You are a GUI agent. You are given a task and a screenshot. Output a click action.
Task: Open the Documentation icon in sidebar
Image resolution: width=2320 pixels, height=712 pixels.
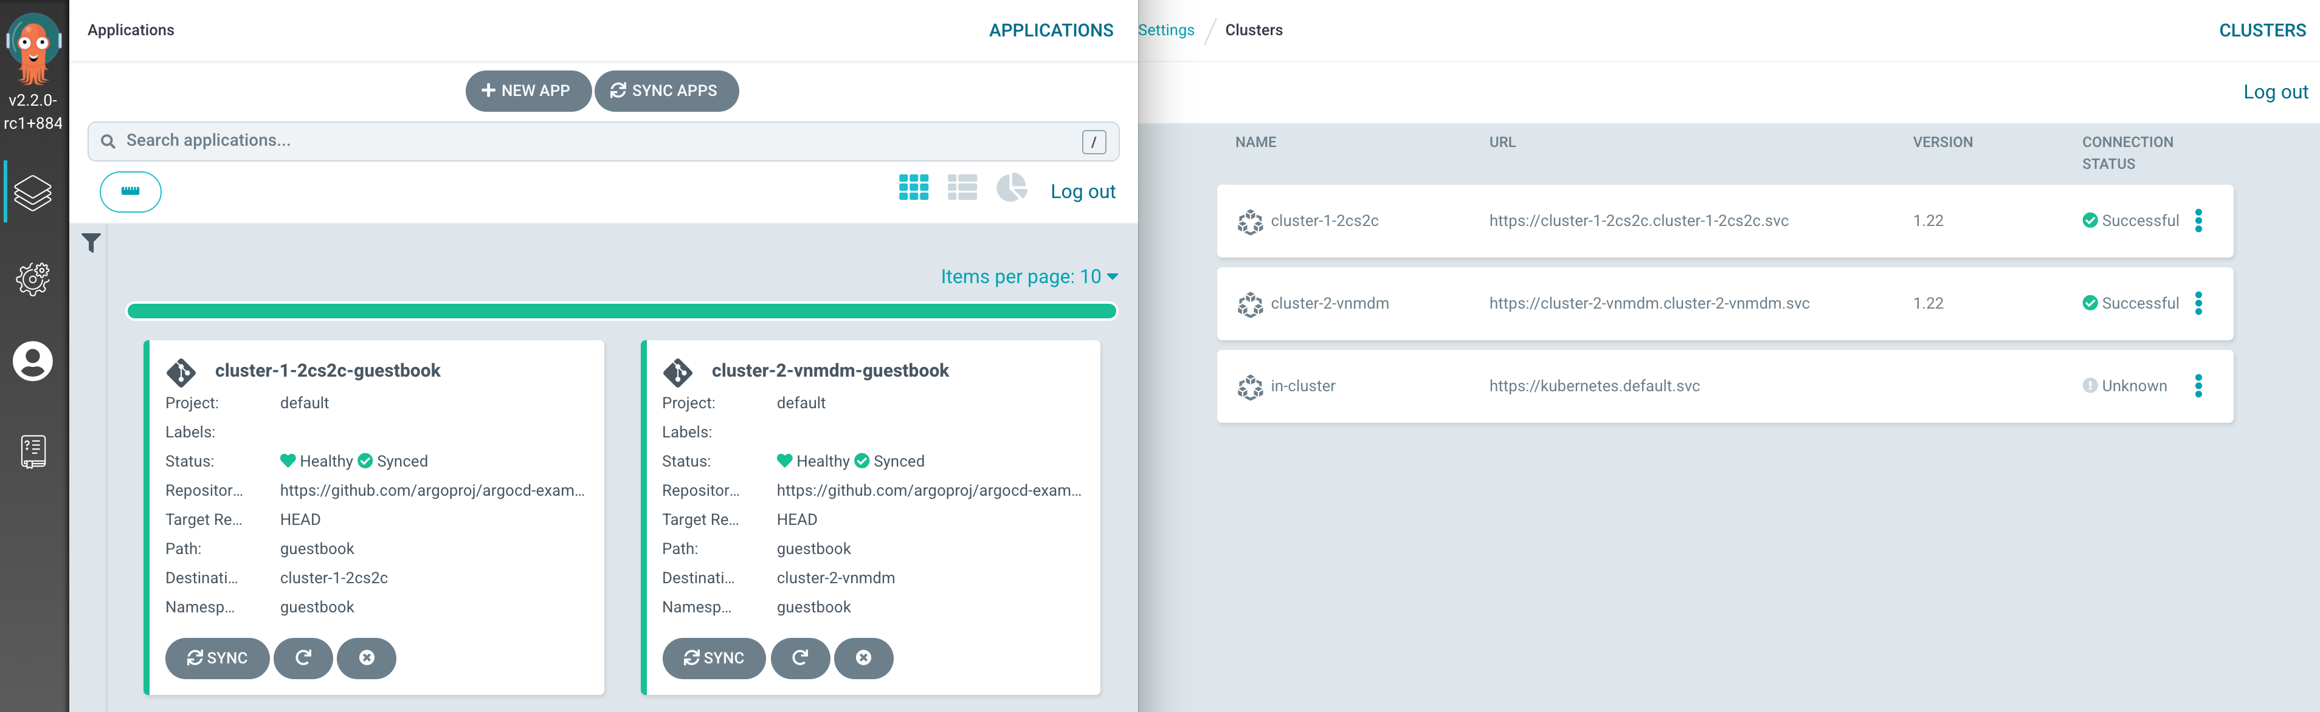[x=33, y=451]
